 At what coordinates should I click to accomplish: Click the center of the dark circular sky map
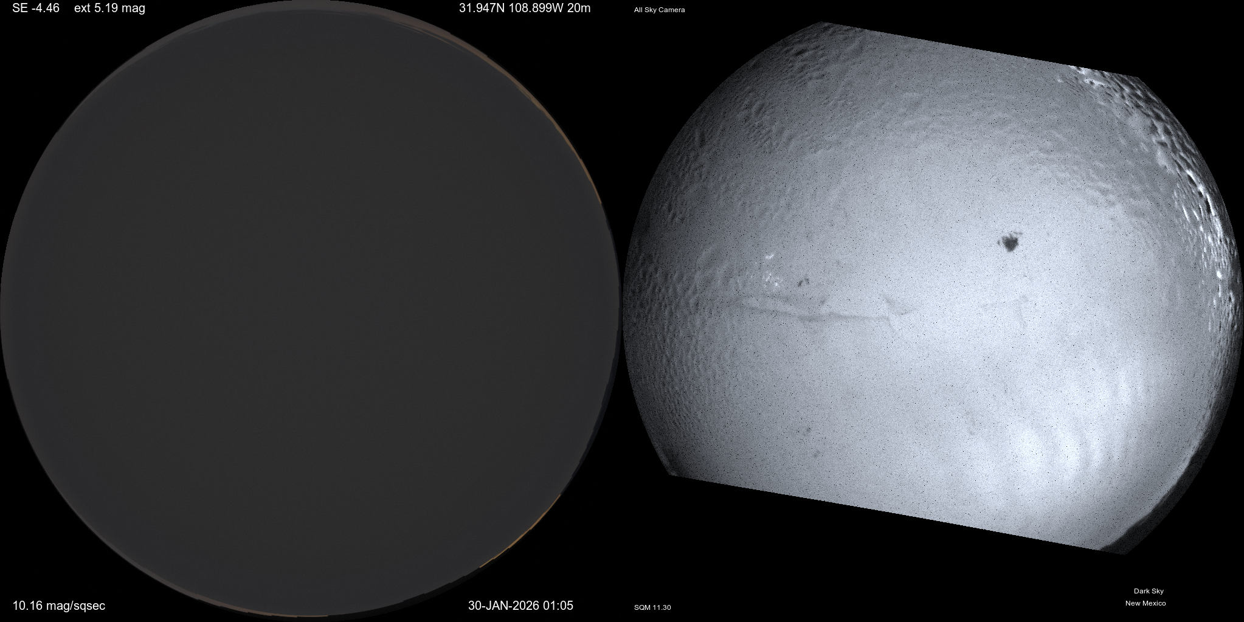(310, 310)
